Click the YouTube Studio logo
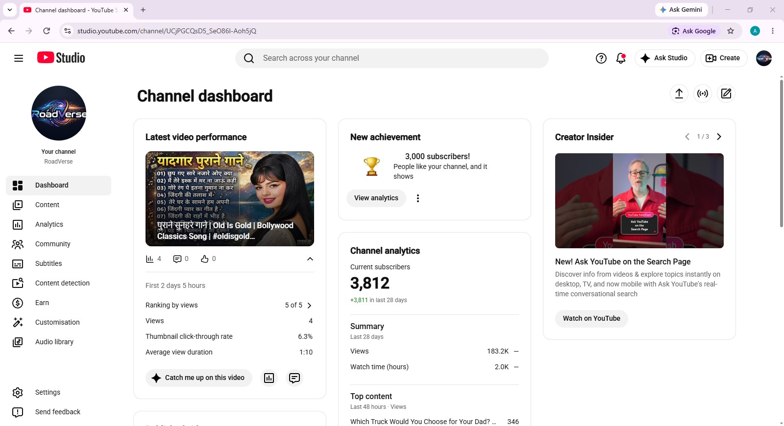 point(61,58)
